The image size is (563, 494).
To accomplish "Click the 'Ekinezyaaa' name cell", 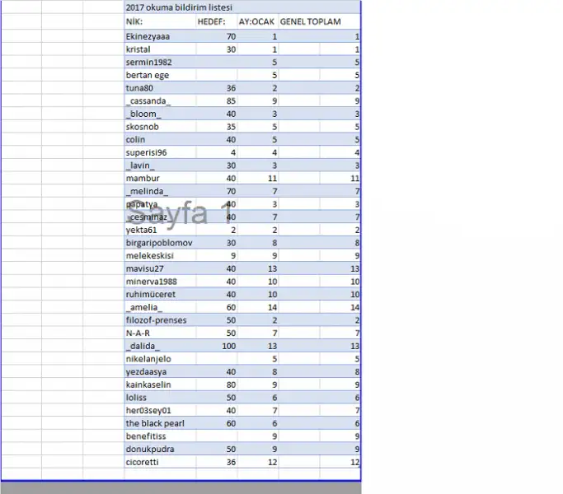I will coord(158,36).
